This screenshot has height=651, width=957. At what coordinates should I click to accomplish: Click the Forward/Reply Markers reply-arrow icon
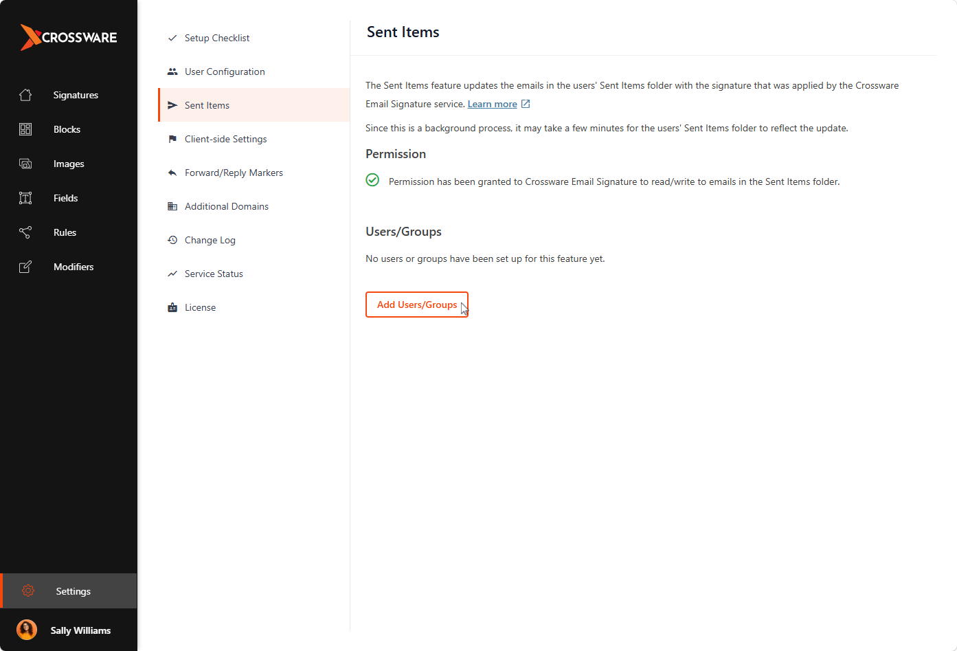pos(172,173)
